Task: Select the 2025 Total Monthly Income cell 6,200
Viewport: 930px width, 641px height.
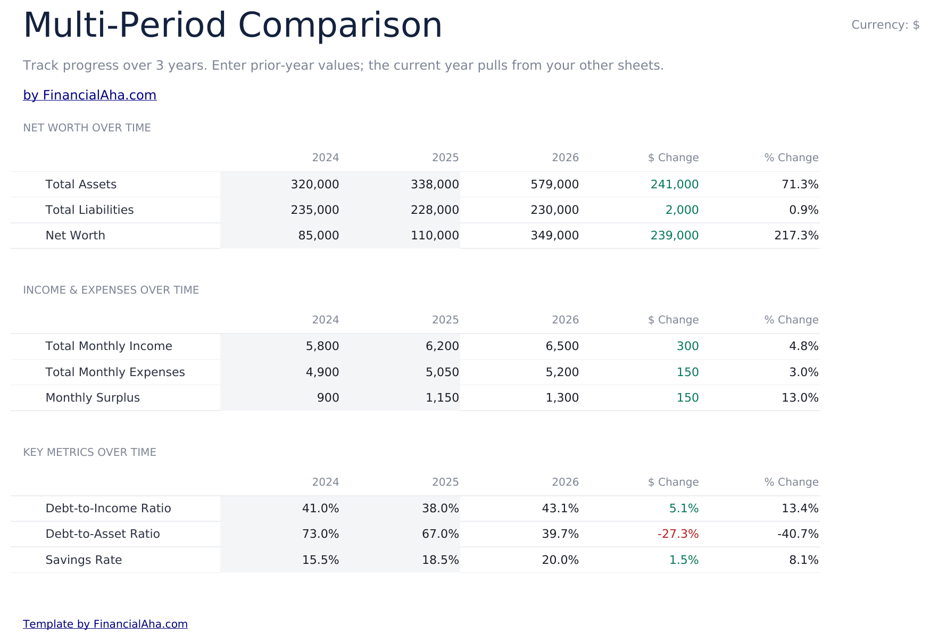Action: pos(442,346)
